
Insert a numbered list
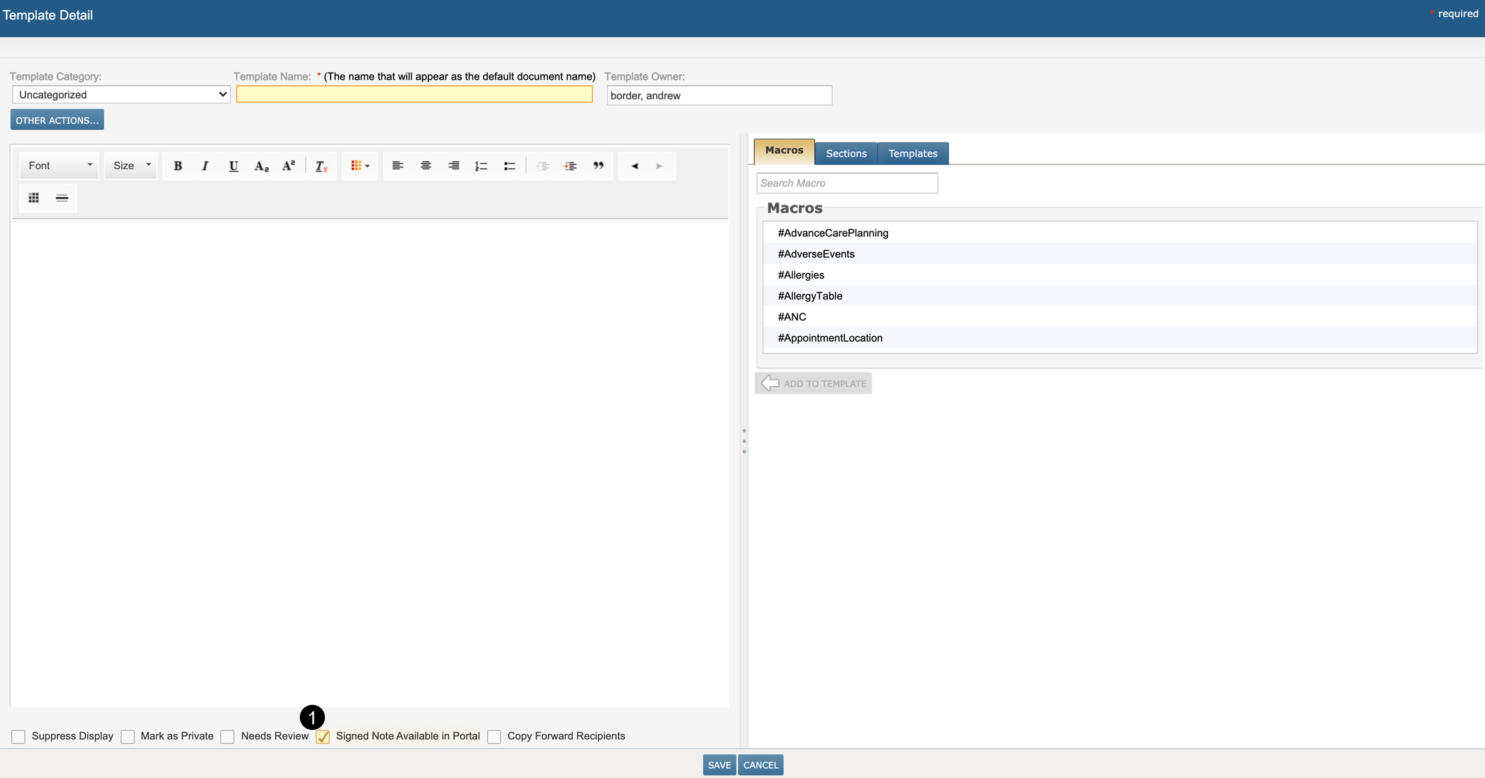coord(481,166)
